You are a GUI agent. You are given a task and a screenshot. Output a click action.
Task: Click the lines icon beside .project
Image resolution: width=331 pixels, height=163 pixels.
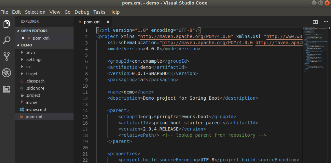click(22, 95)
